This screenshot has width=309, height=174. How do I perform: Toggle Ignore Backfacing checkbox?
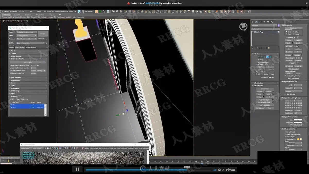point(257,62)
